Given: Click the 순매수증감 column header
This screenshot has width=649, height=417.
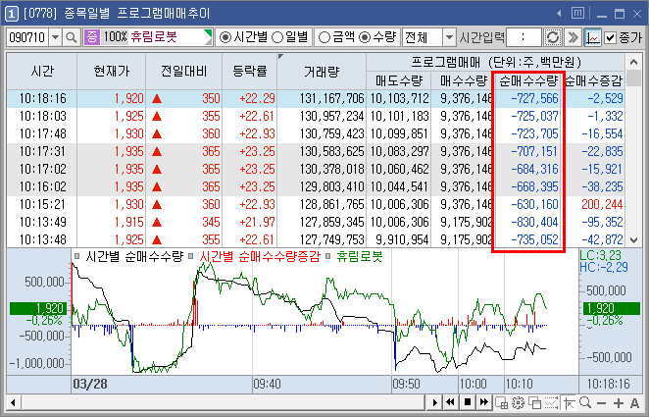Looking at the screenshot, I should [x=593, y=80].
